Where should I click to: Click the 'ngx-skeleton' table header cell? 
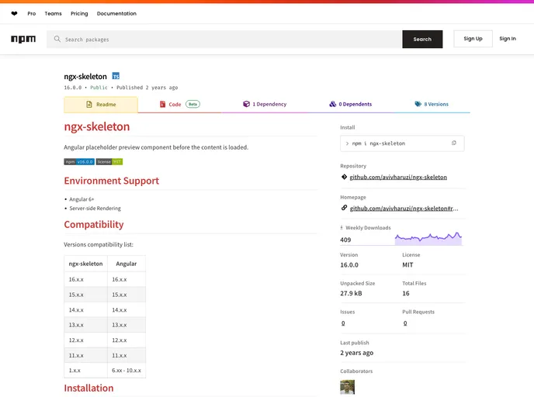click(85, 264)
